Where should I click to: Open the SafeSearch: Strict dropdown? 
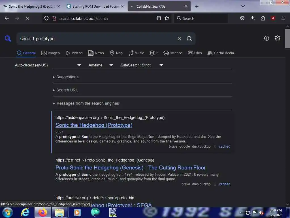pyautogui.click(x=142, y=65)
